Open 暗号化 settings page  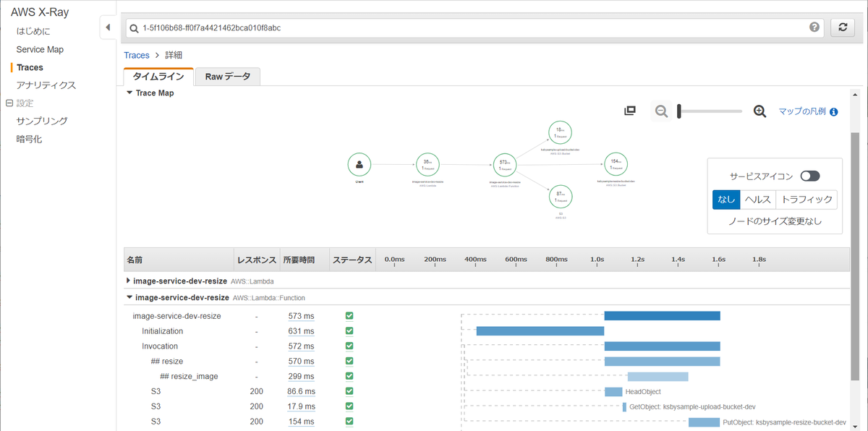coord(30,139)
